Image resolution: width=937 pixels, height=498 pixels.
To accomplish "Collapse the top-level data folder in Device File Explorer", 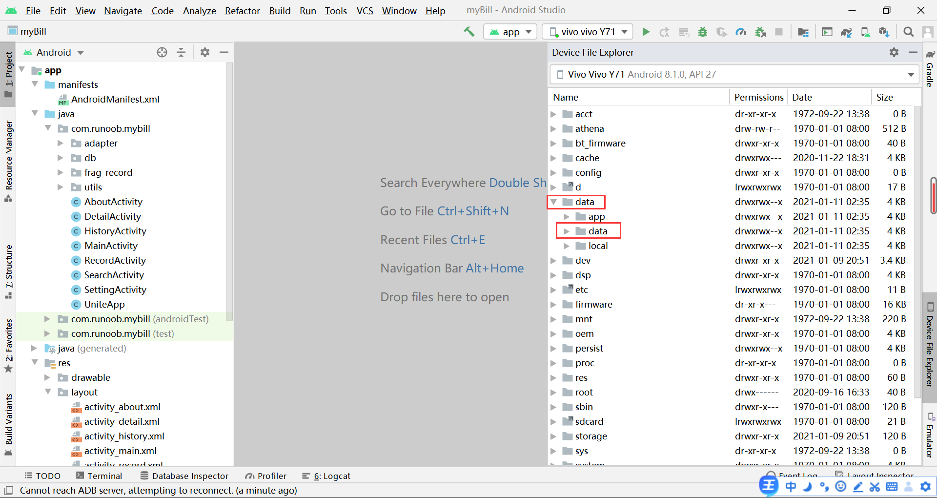I will coord(554,202).
